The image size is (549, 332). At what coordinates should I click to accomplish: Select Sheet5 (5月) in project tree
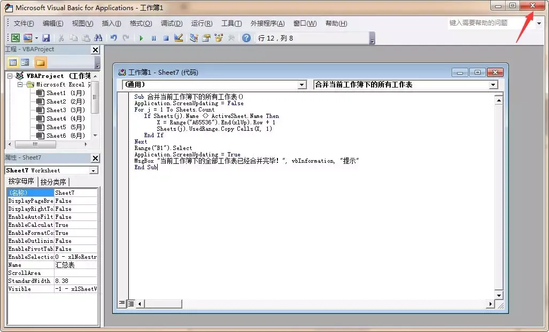tap(60, 127)
